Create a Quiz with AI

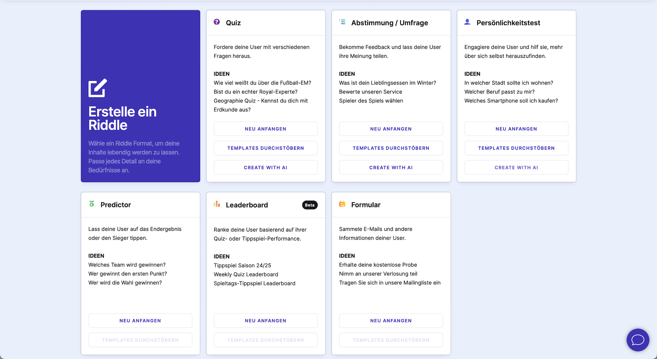tap(265, 167)
